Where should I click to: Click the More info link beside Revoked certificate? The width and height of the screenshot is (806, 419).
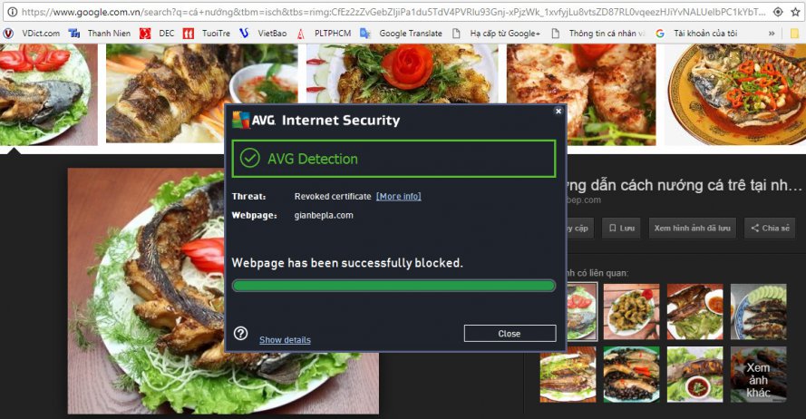pyautogui.click(x=398, y=196)
